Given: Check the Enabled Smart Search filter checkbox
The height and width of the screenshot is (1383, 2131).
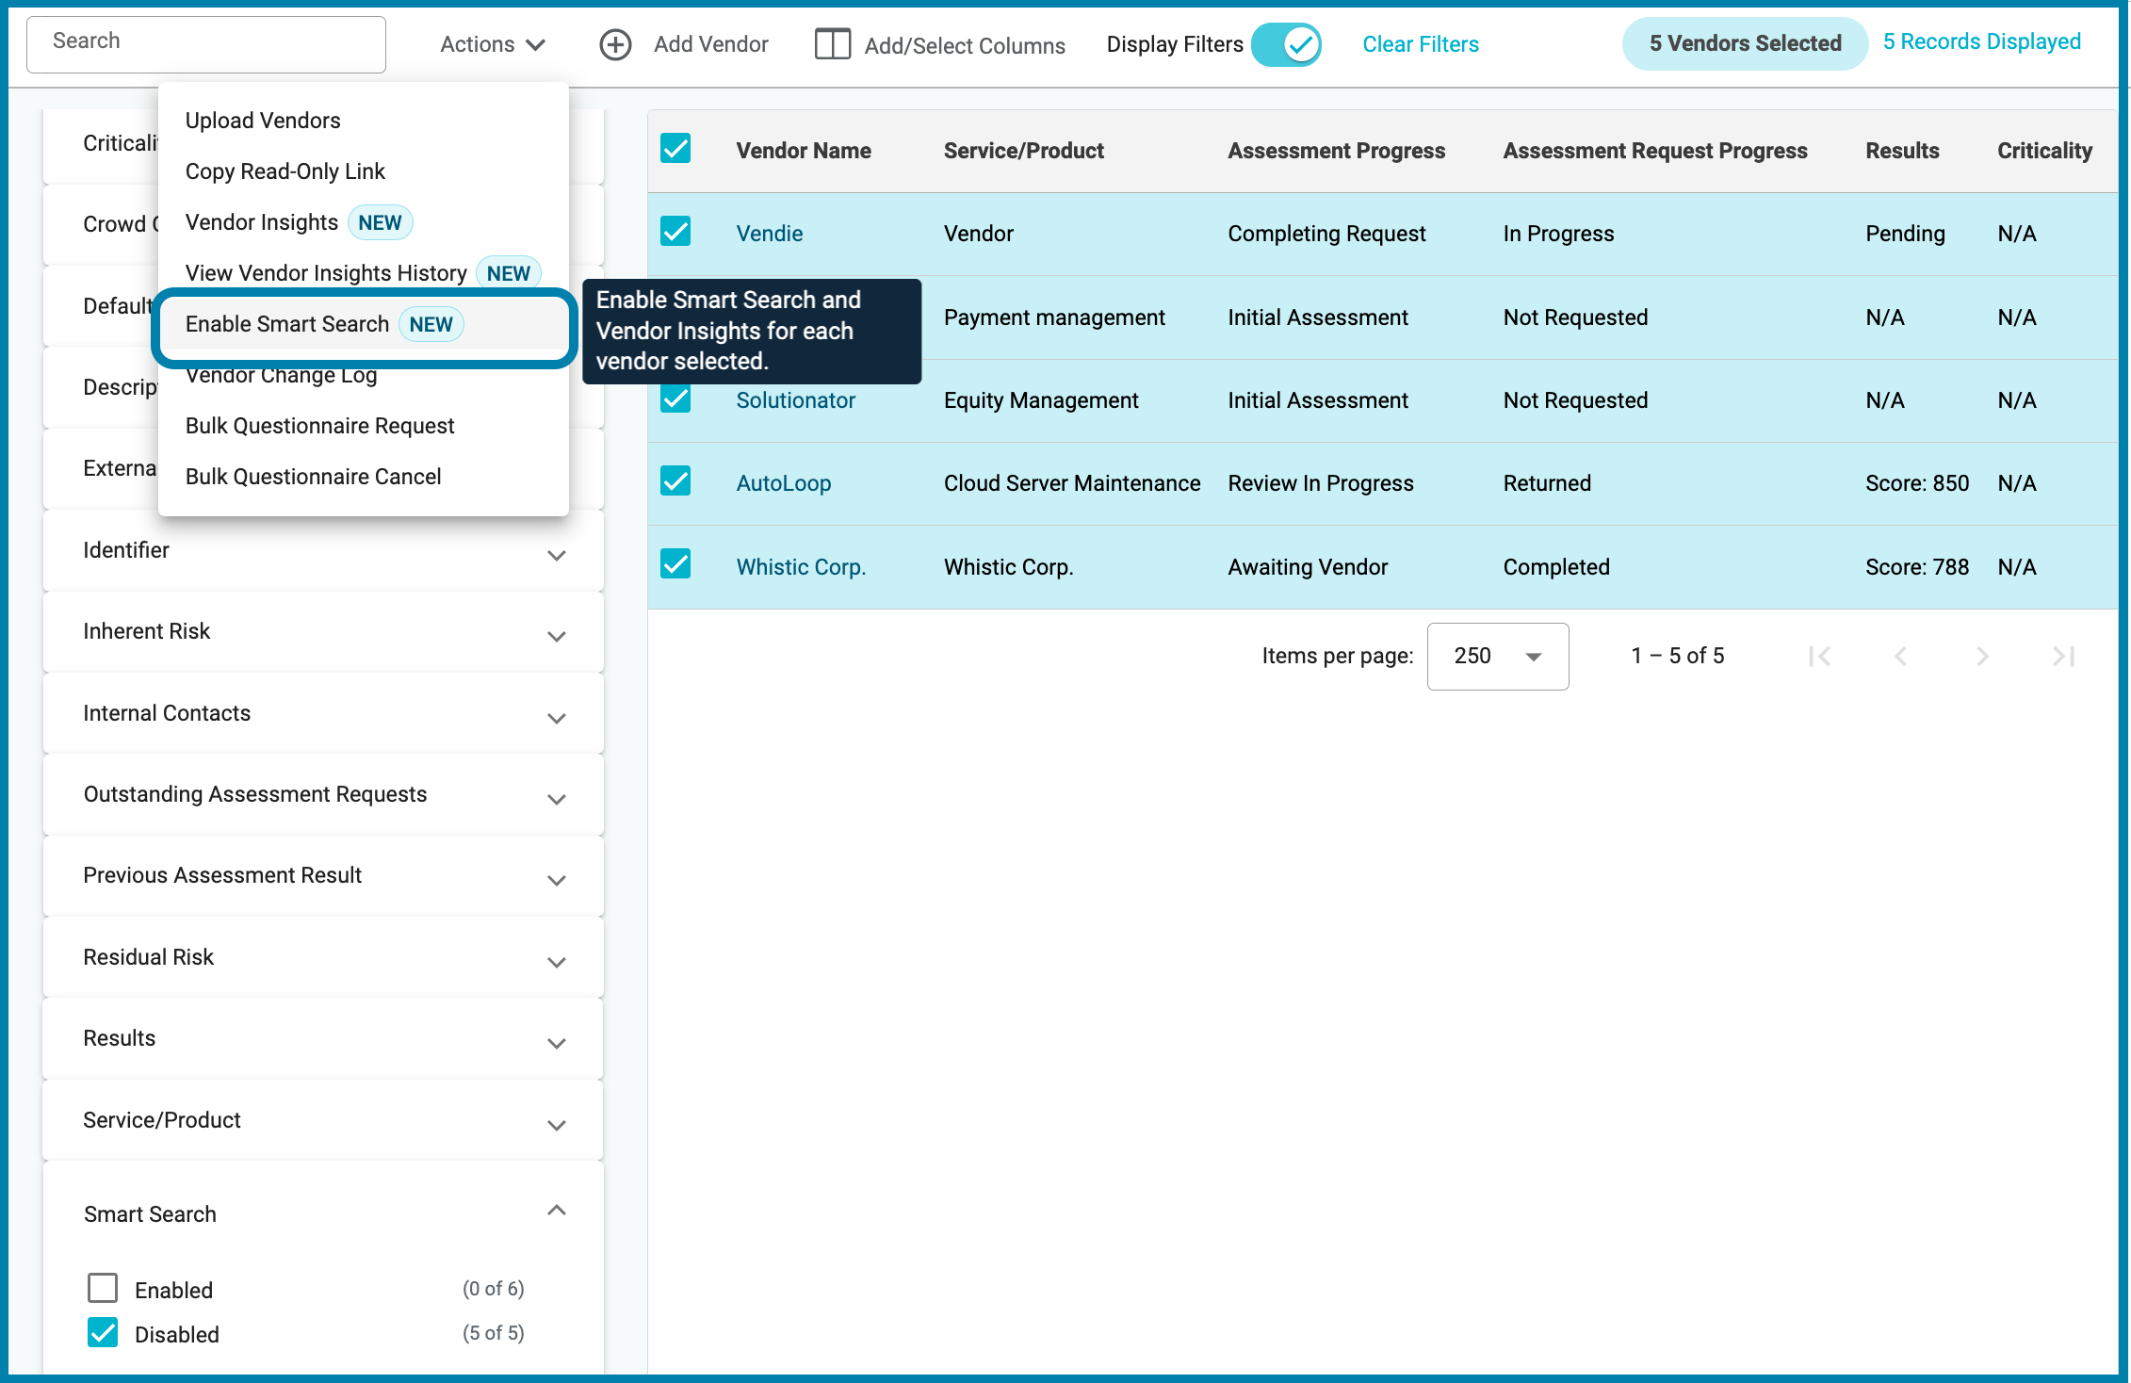Looking at the screenshot, I should [x=102, y=1288].
